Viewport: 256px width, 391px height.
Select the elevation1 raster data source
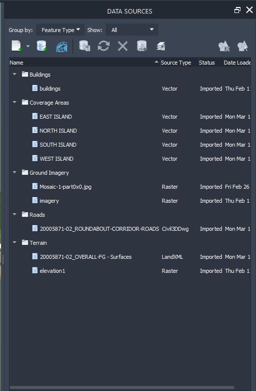click(x=130, y=271)
